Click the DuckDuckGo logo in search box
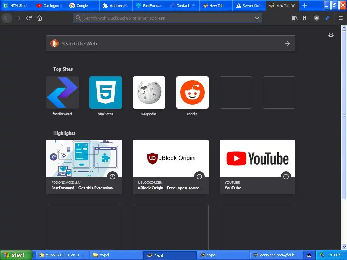Viewport: 347px width, 260px height. tap(55, 43)
